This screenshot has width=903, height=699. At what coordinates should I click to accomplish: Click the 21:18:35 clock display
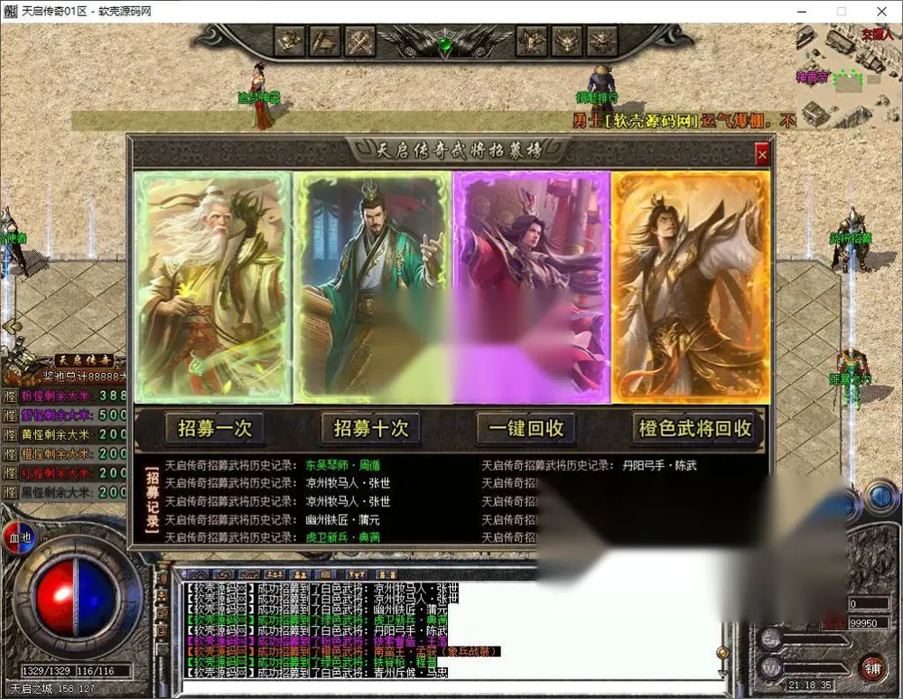[x=810, y=685]
